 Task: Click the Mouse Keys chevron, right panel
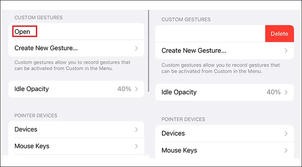[286, 150]
